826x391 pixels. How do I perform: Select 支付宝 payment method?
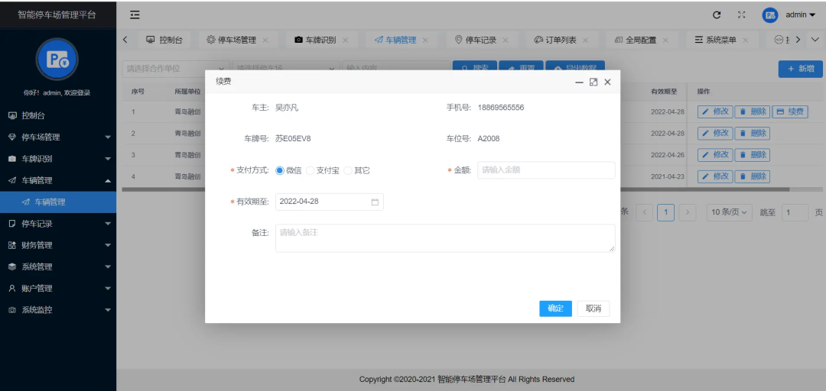311,170
